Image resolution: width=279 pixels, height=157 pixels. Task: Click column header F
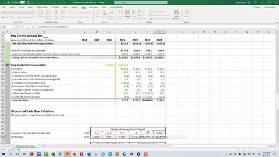tap(122, 32)
